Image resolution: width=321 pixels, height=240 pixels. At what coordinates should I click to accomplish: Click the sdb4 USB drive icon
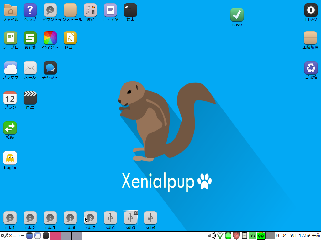click(150, 218)
